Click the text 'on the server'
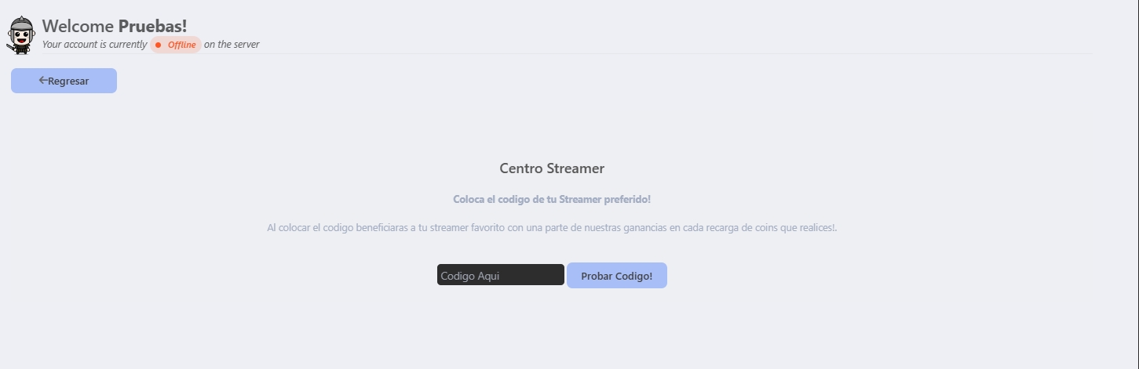This screenshot has height=369, width=1139. [x=232, y=45]
